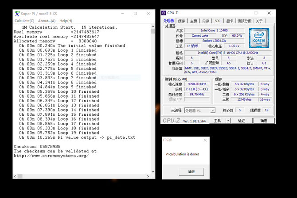Switch to the 内存 tab
This screenshot has height=198, width=297.
coord(206,21)
